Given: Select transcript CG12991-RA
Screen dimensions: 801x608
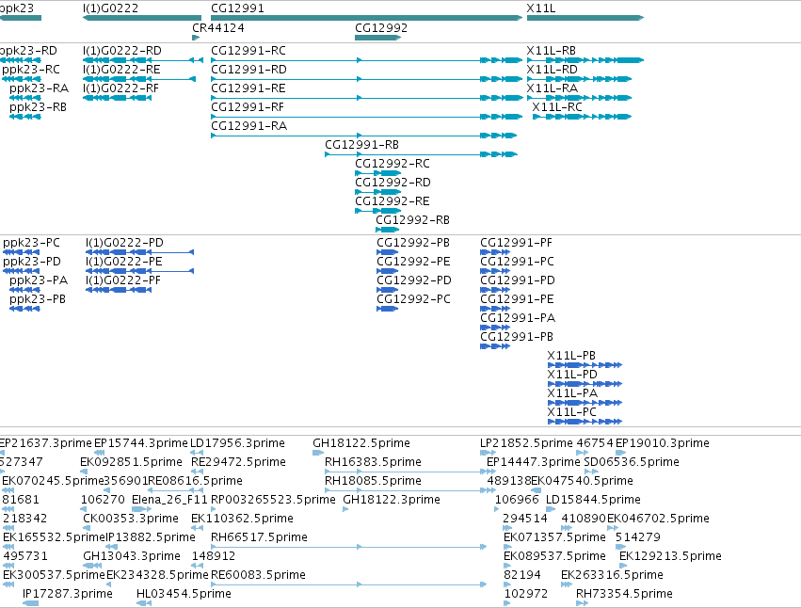Looking at the screenshot, I should coord(364,136).
